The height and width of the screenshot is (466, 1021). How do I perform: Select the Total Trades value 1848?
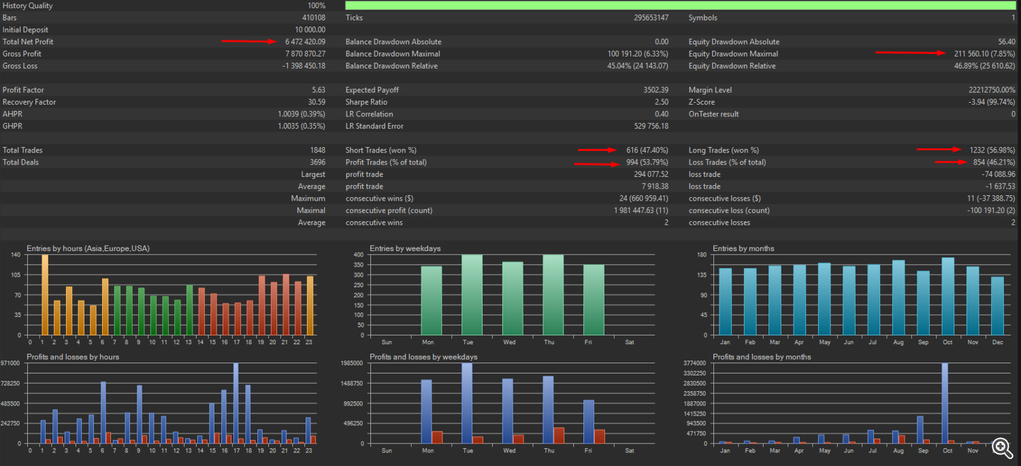pyautogui.click(x=318, y=150)
